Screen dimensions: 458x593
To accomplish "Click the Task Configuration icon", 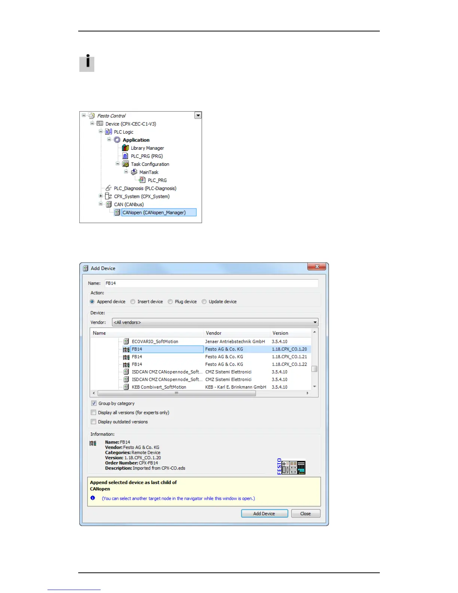I will click(x=125, y=164).
